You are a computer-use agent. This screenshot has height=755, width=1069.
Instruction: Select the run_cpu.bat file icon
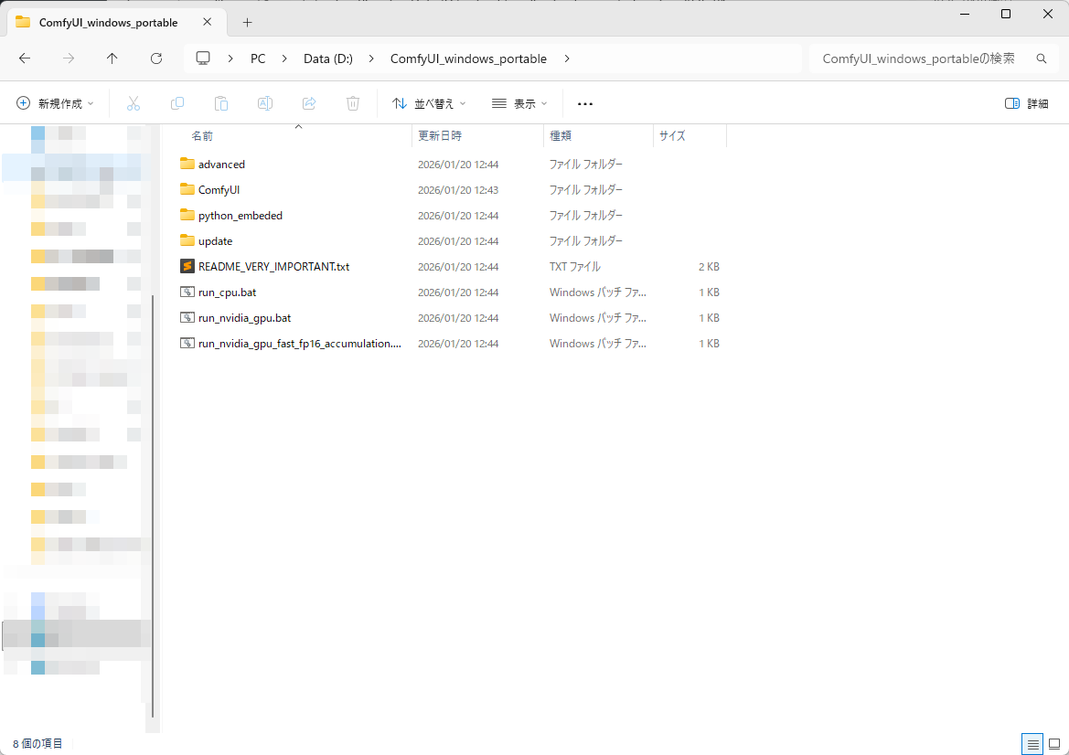187,292
